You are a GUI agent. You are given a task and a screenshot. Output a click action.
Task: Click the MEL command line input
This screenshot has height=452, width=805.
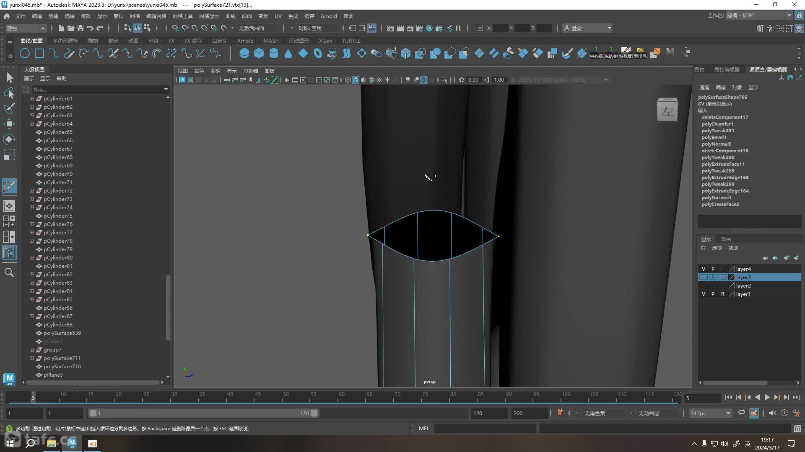click(x=485, y=428)
